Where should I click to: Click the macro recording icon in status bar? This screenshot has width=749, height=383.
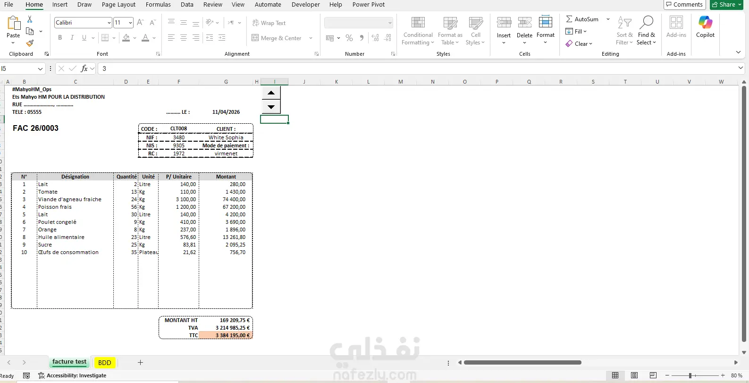(x=26, y=375)
